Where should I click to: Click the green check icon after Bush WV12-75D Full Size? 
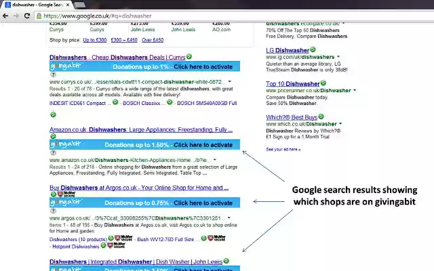click(x=203, y=238)
